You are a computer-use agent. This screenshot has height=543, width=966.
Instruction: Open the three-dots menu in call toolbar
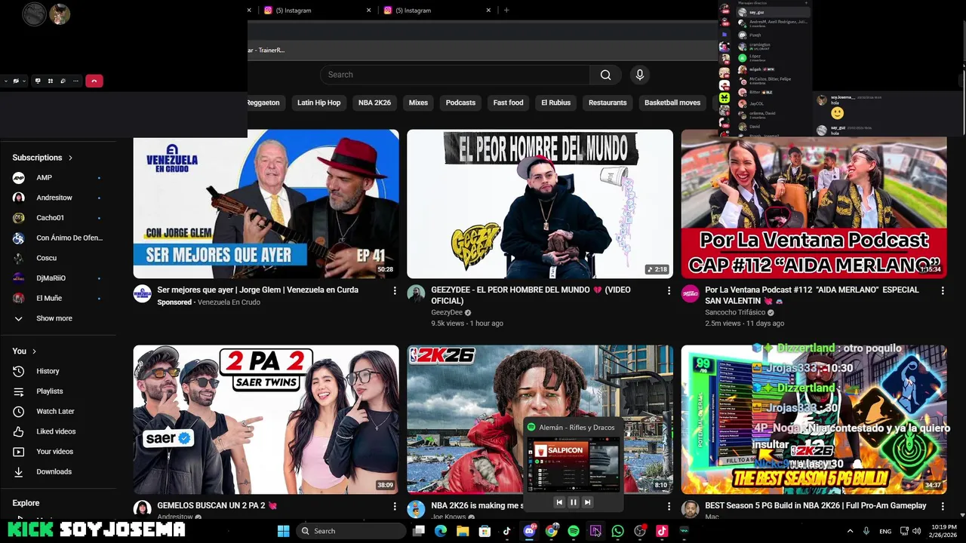tap(75, 81)
